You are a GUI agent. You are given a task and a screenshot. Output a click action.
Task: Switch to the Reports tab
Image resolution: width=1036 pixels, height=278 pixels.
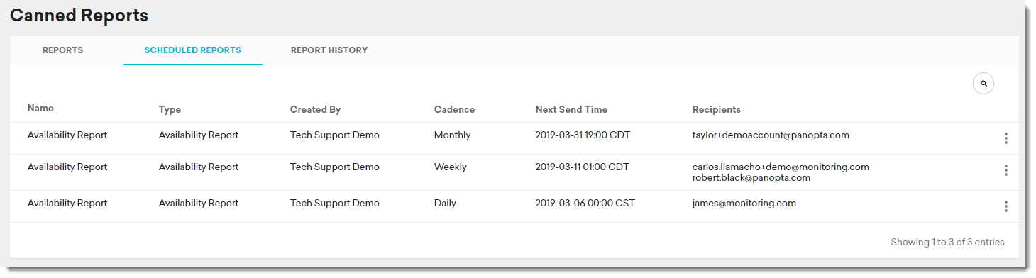click(x=62, y=50)
